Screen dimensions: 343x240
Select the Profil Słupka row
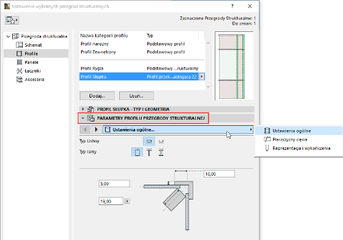click(x=142, y=77)
